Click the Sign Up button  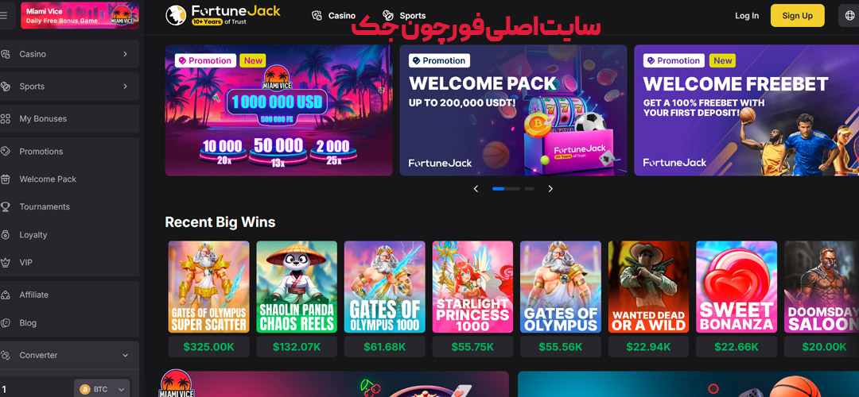pos(797,15)
